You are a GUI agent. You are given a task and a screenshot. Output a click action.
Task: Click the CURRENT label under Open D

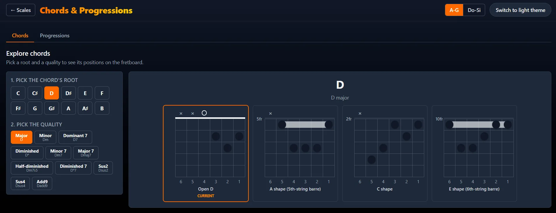coord(206,196)
